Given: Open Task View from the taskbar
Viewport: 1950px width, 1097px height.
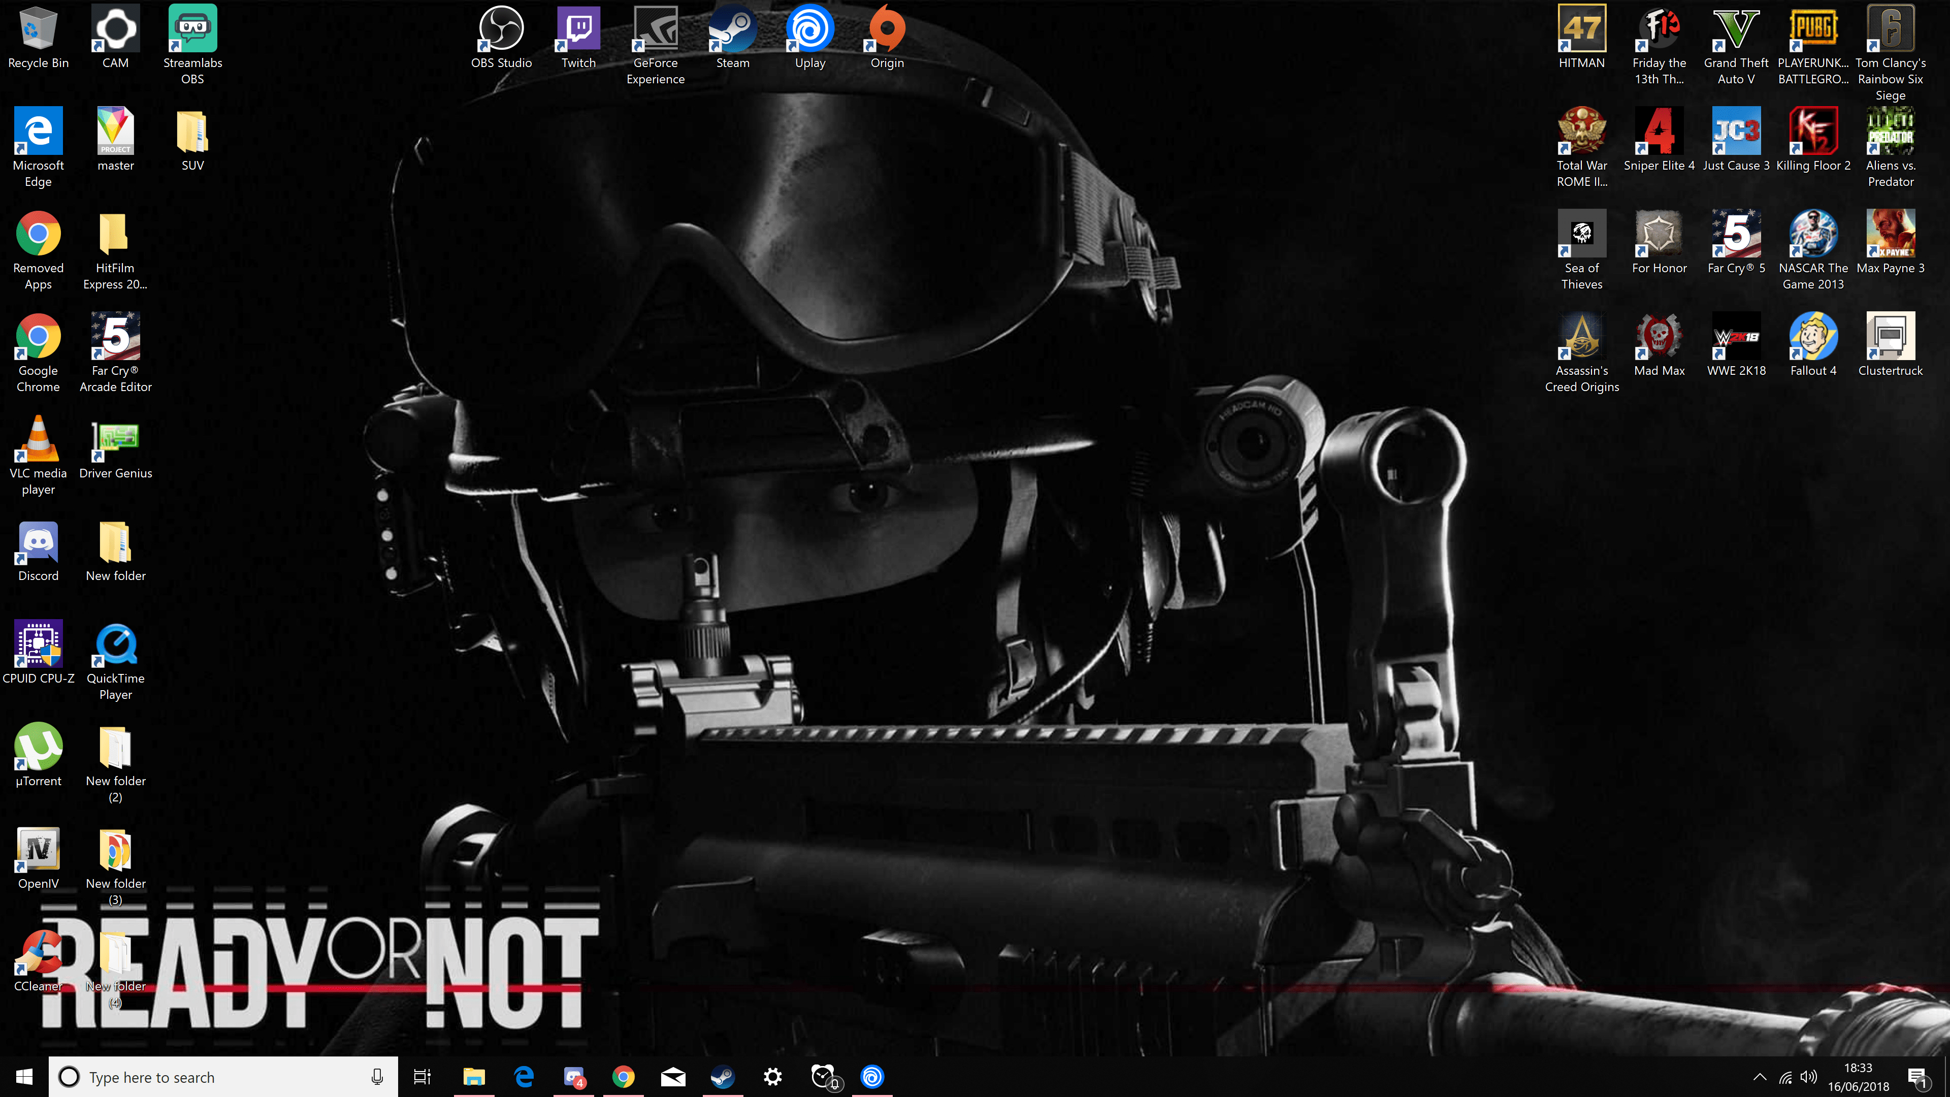Looking at the screenshot, I should (421, 1077).
